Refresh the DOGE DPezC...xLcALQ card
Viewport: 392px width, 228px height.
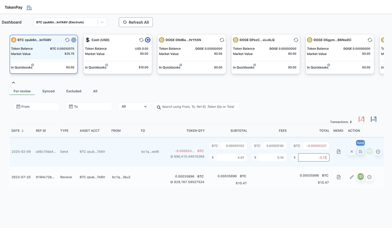click(x=296, y=40)
